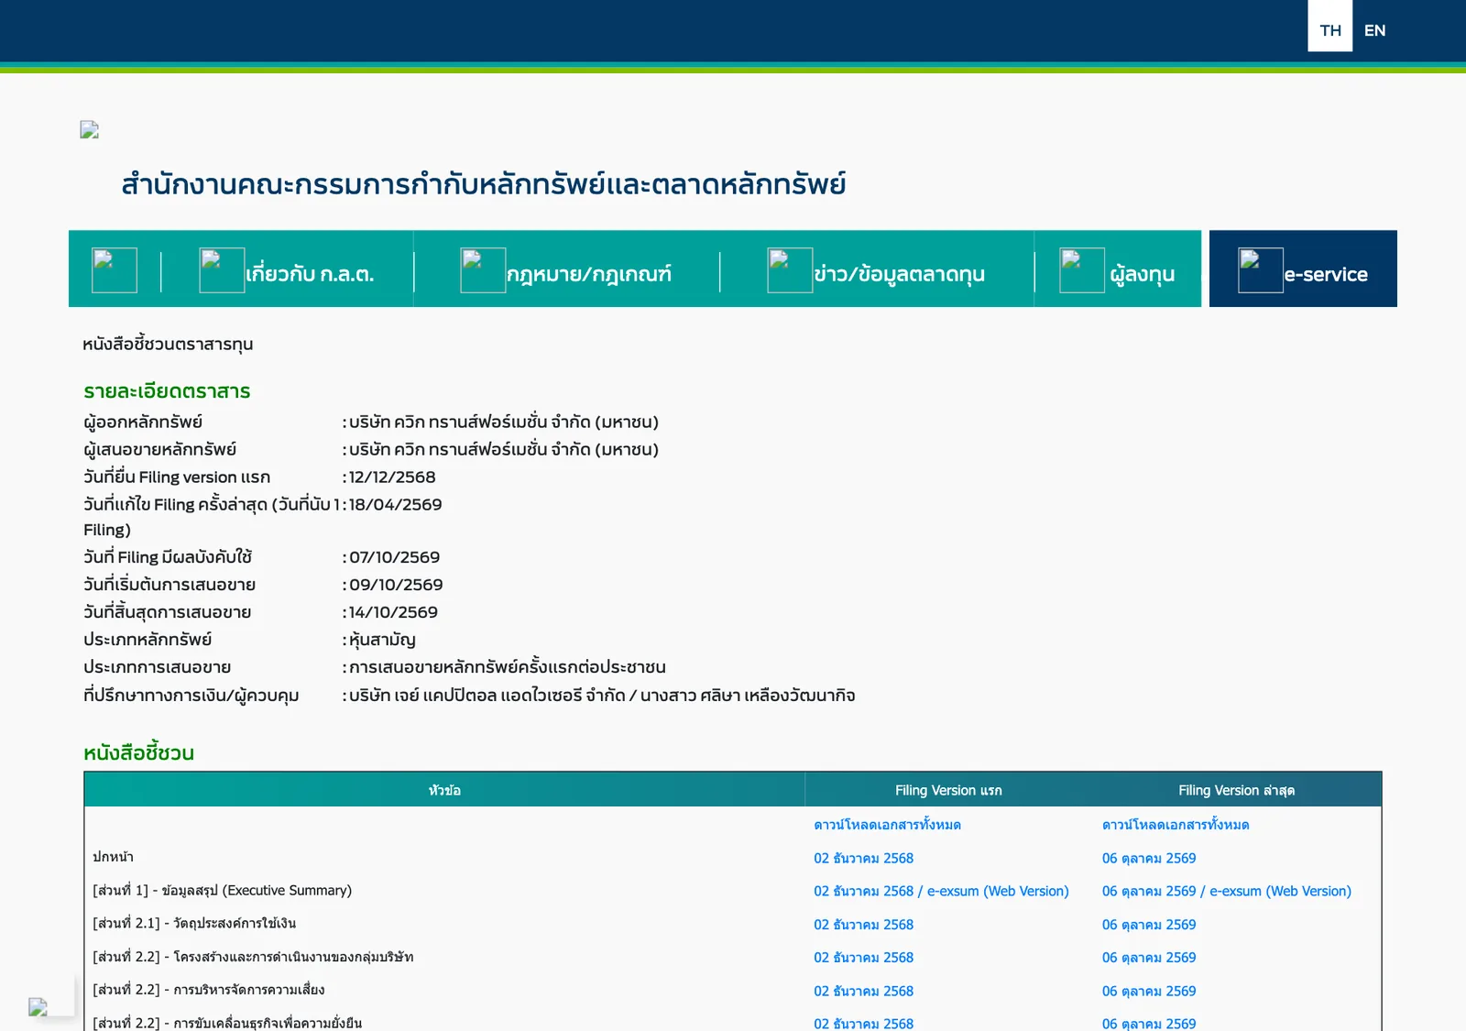Image resolution: width=1466 pixels, height=1031 pixels.
Task: Open ปกหน้า first version dated 02 ธันวาคม 2568
Action: pyautogui.click(x=863, y=859)
